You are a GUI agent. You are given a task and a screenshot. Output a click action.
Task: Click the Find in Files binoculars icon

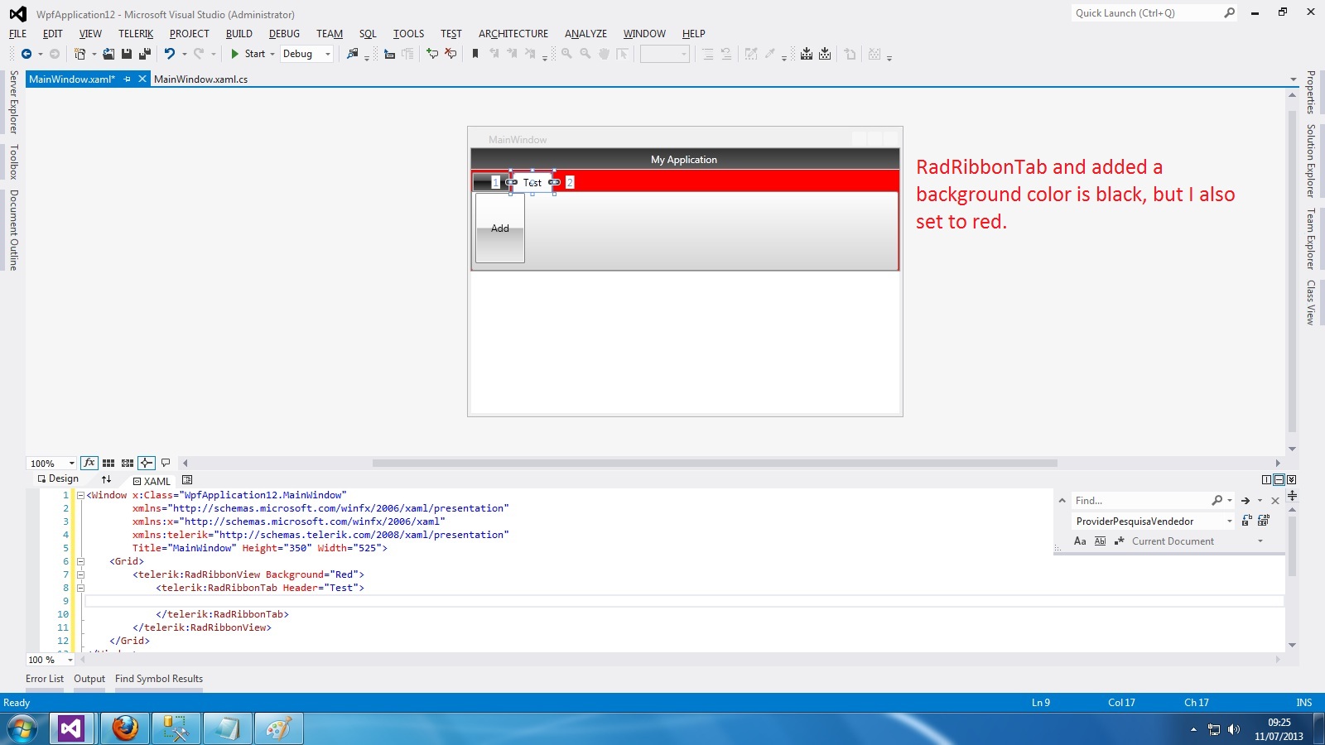(353, 54)
